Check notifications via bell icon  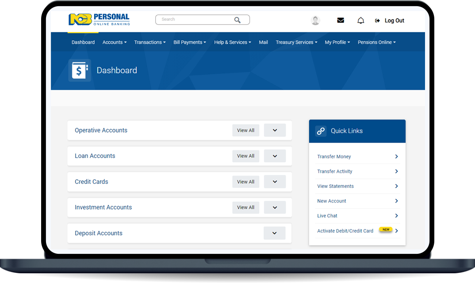[x=361, y=20]
